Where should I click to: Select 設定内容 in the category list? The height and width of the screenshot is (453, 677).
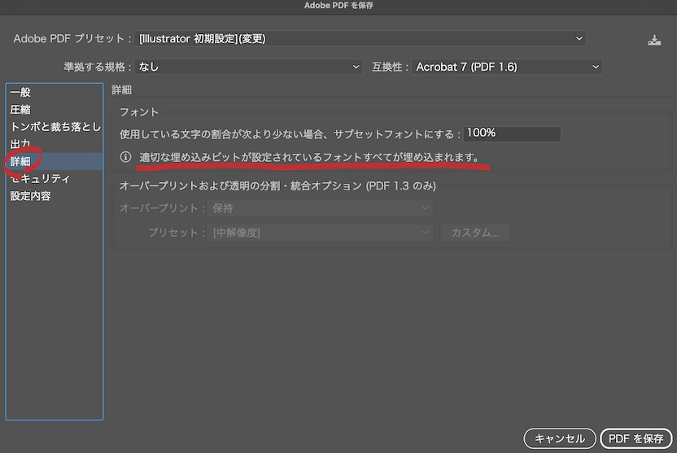(55, 196)
